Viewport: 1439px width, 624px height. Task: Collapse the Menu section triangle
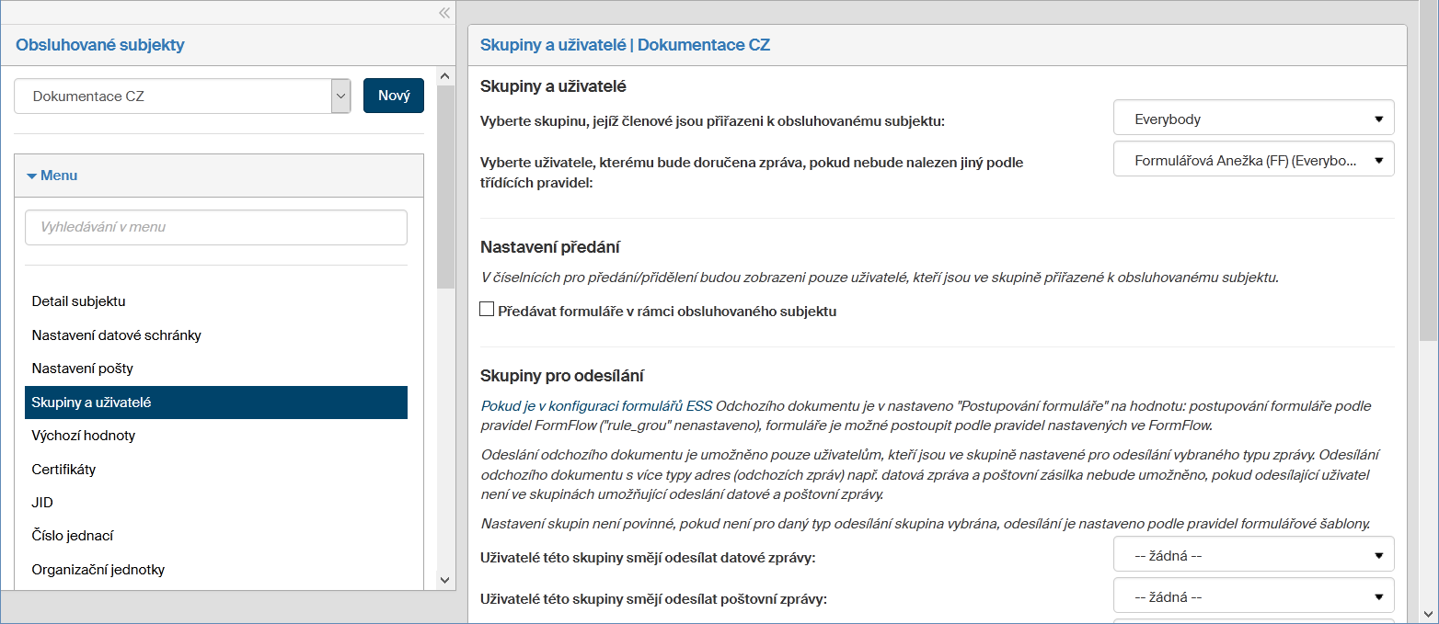tap(32, 176)
